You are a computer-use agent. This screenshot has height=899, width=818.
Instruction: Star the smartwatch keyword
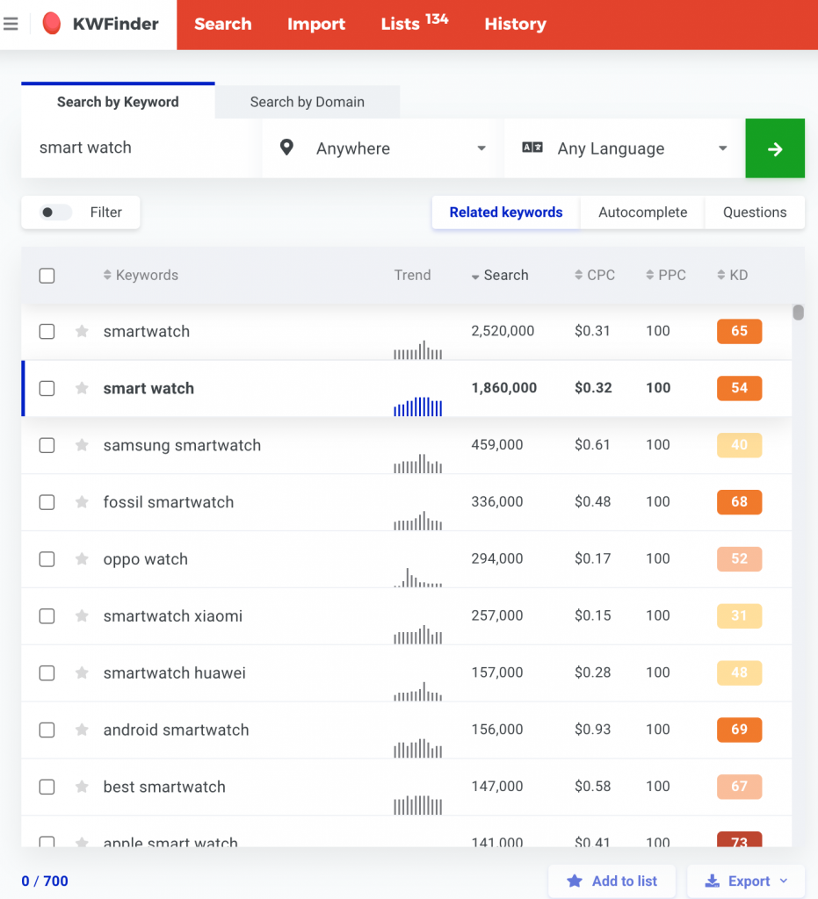pos(82,331)
